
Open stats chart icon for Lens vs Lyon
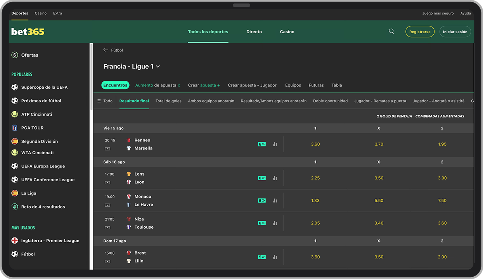(275, 178)
